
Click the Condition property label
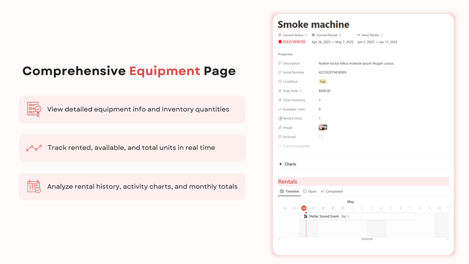(290, 81)
